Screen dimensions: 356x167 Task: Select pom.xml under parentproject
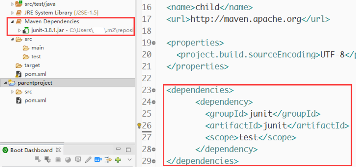click(36, 101)
